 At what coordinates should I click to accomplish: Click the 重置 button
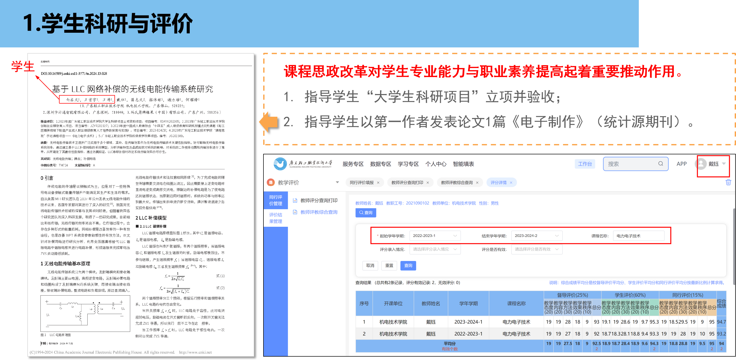pyautogui.click(x=389, y=266)
